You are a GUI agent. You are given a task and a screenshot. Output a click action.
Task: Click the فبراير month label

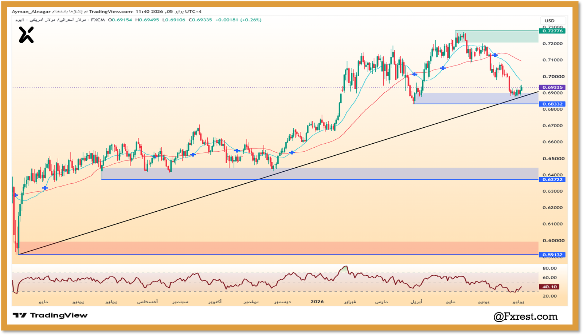350,302
